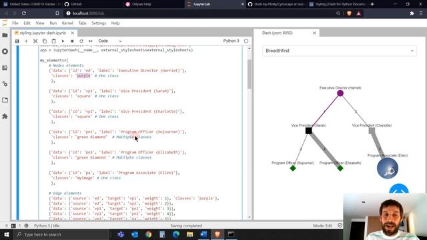Open the File menu
The width and height of the screenshot is (427, 240).
point(15,23)
